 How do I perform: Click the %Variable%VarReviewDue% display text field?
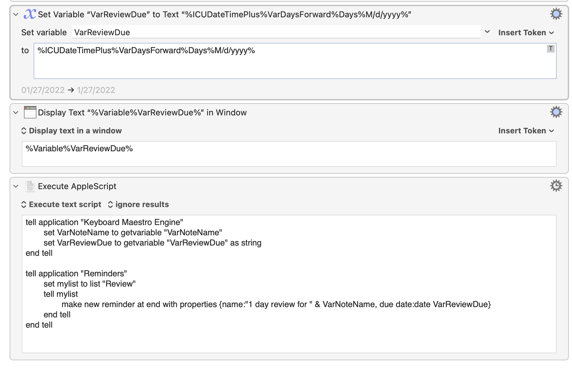[x=289, y=154]
